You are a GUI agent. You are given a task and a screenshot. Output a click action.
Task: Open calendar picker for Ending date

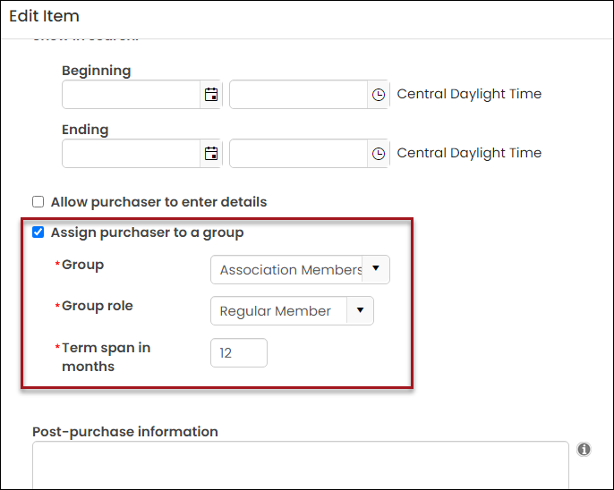pos(211,153)
